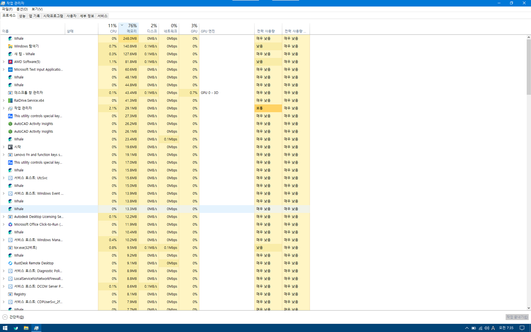The image size is (531, 332).
Task: Switch to the 성능 tab
Action: click(x=22, y=16)
